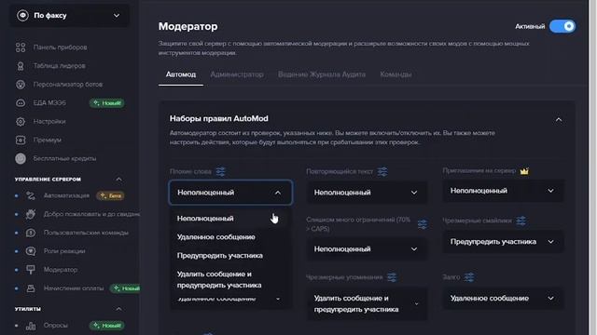Click the Модератор page heading
Viewport: 597px width, 335px height.
[188, 26]
